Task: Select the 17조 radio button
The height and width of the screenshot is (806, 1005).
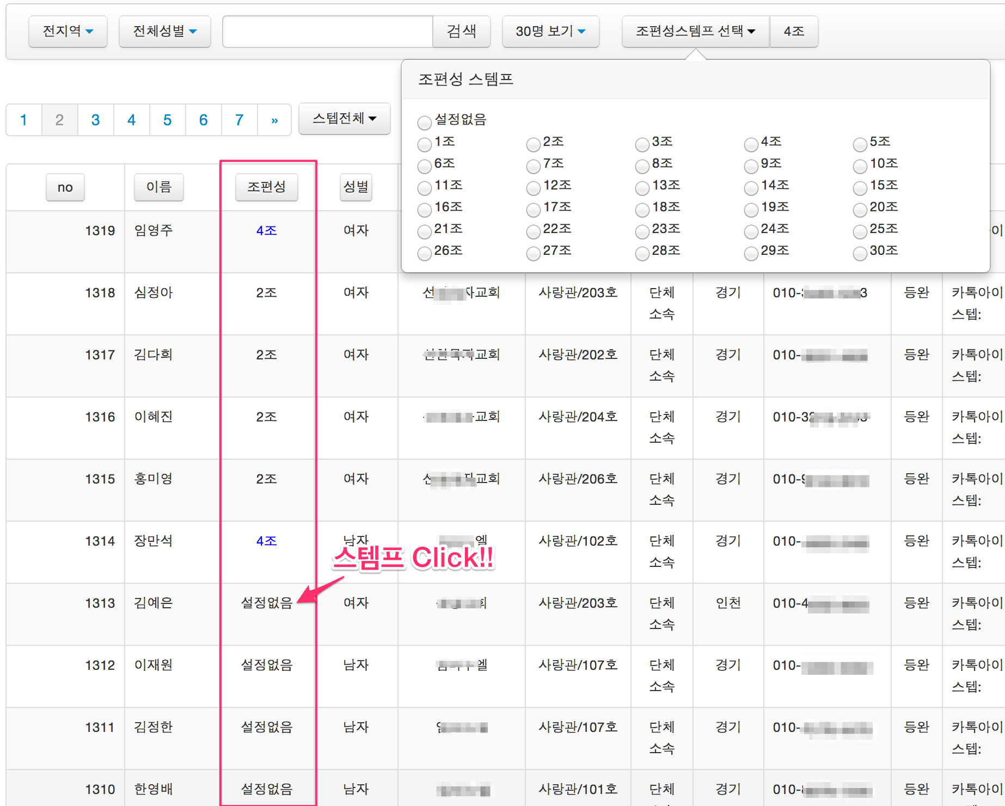Action: pyautogui.click(x=534, y=210)
